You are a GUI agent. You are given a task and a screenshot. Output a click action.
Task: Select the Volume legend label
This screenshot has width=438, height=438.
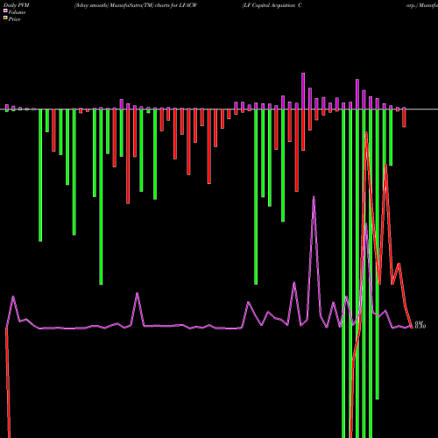(x=17, y=12)
